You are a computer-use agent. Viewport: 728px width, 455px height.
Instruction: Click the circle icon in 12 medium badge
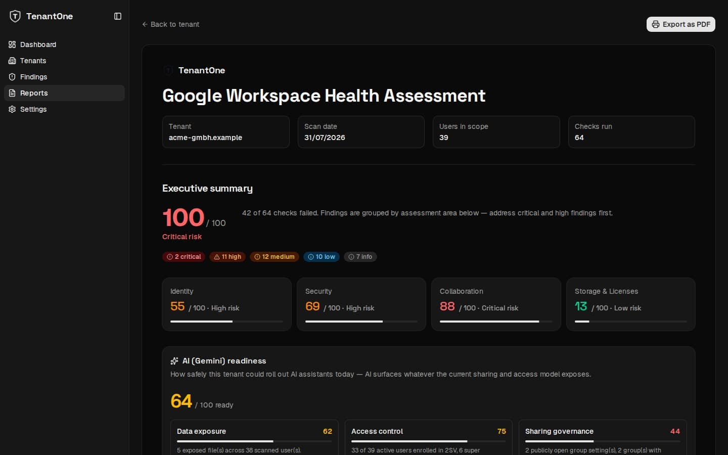coord(257,257)
